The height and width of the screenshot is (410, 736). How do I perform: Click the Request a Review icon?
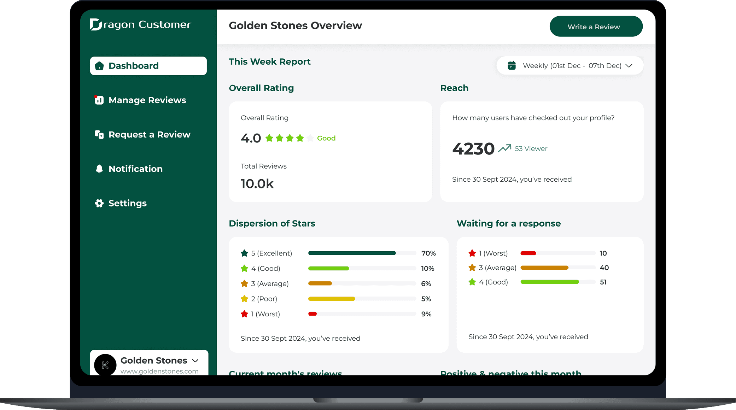(x=99, y=134)
